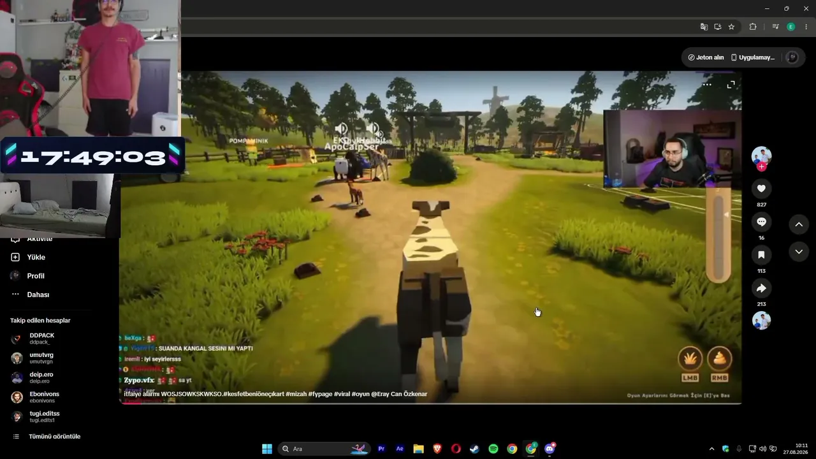The width and height of the screenshot is (816, 459).
Task: Open the browser media controls icon
Action: pos(775,27)
